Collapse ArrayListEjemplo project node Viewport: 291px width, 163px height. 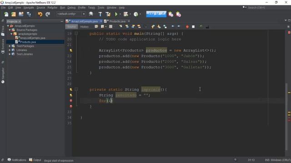click(x=8, y=26)
